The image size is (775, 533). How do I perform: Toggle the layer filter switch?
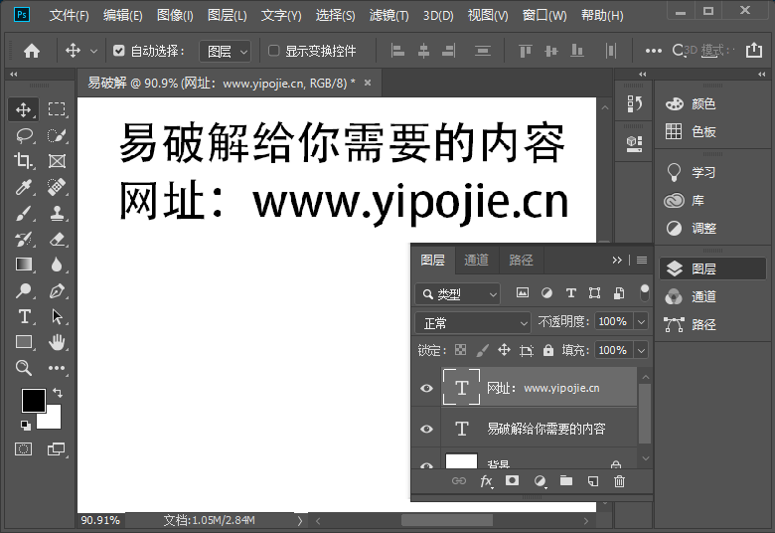pos(644,293)
